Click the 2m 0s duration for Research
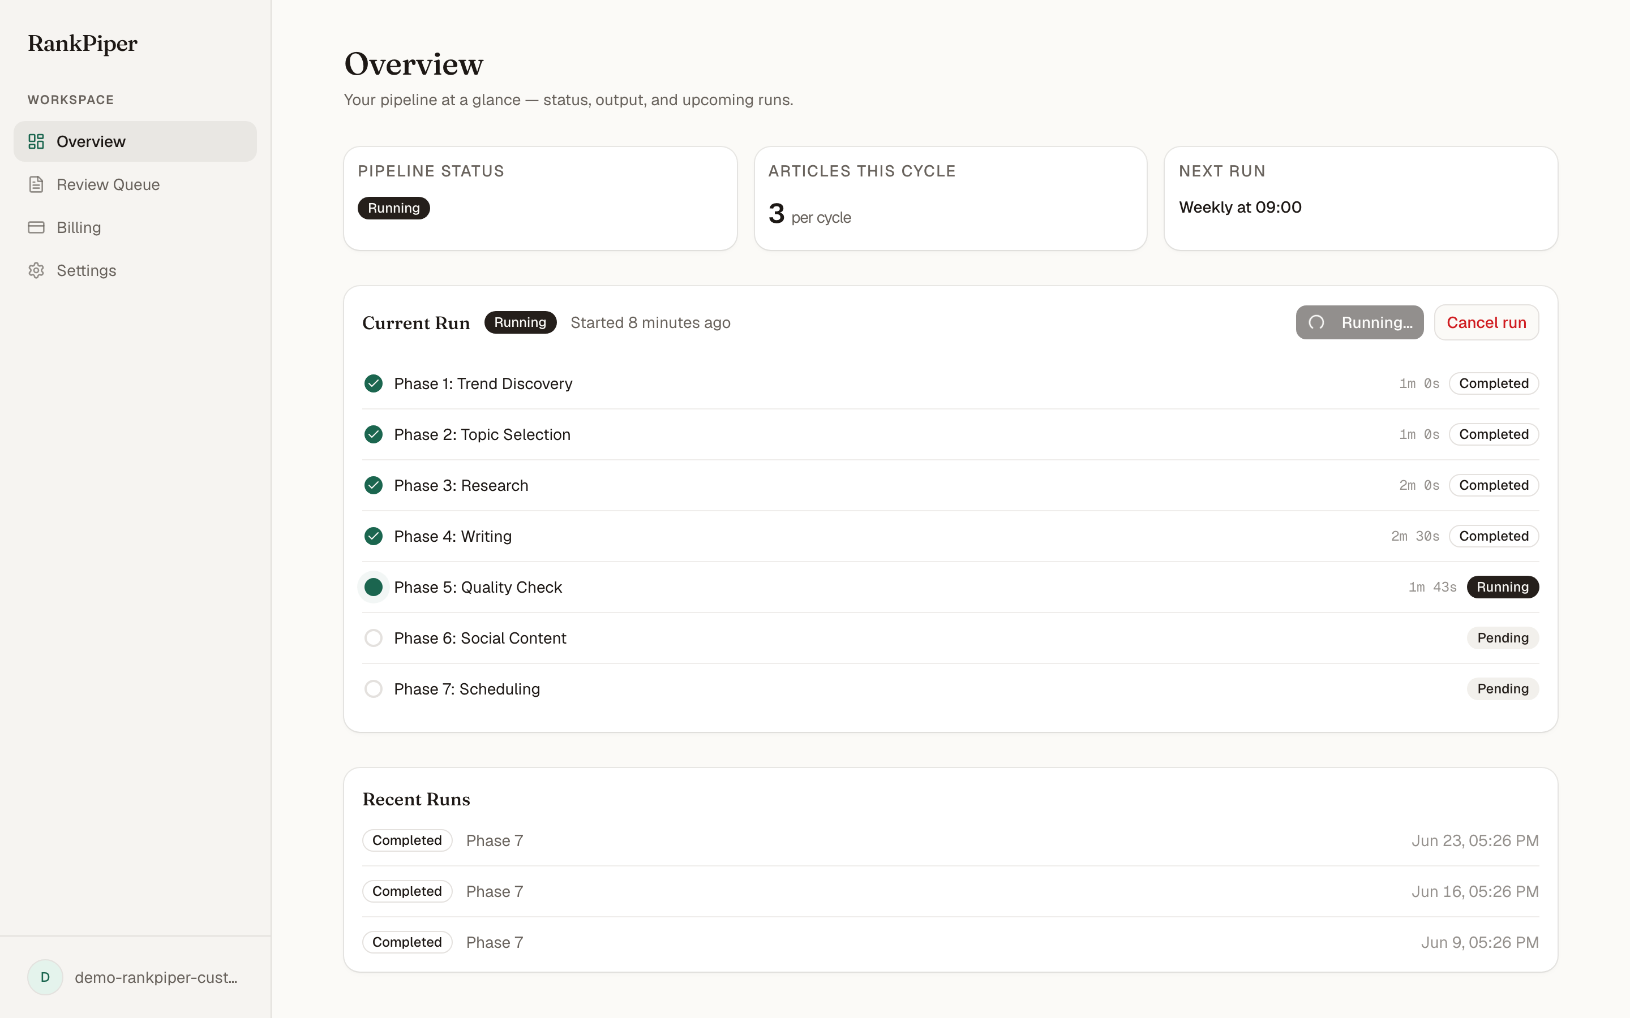Screen dimensions: 1630x1018 pos(1419,485)
